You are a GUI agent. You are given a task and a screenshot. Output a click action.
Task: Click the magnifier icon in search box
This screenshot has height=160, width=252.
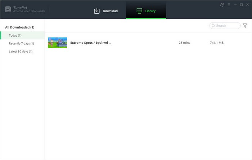click(x=213, y=25)
